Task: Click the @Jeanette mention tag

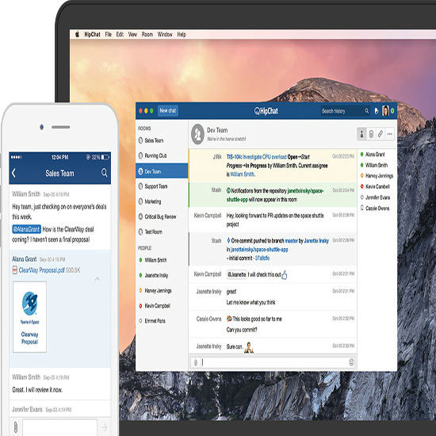Action: click(x=237, y=274)
